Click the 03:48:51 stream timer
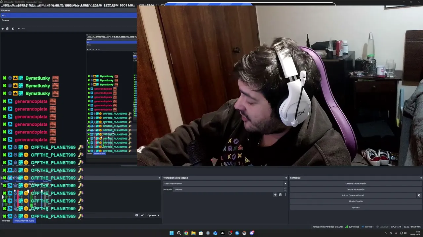 point(367,227)
